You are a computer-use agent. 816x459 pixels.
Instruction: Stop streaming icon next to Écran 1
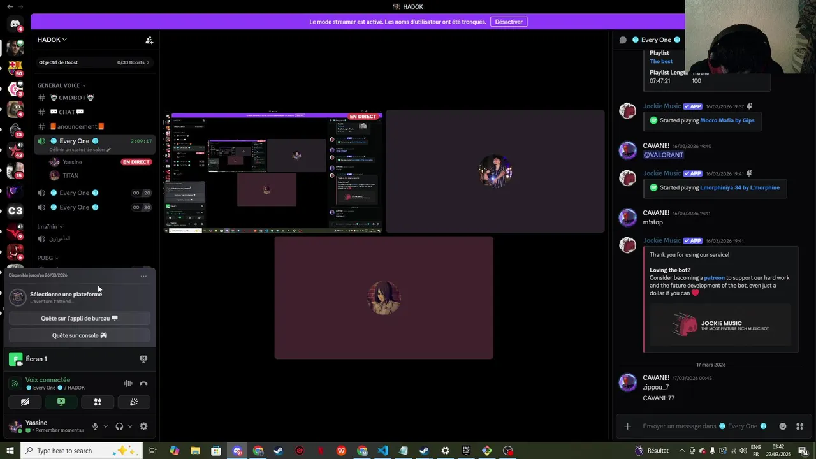143,359
